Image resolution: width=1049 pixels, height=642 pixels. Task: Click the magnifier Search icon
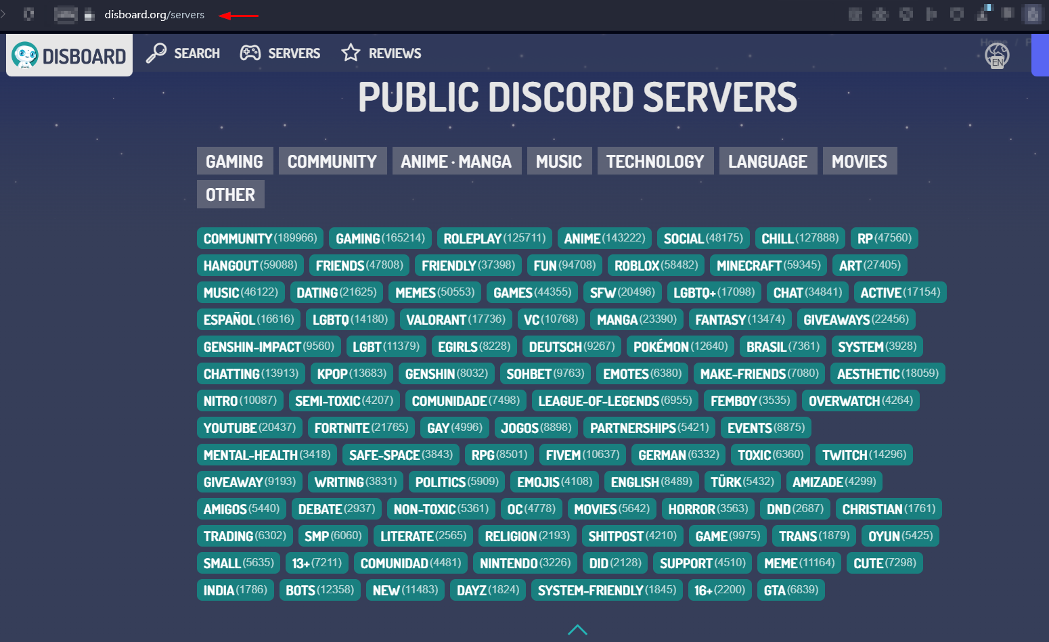pos(156,53)
